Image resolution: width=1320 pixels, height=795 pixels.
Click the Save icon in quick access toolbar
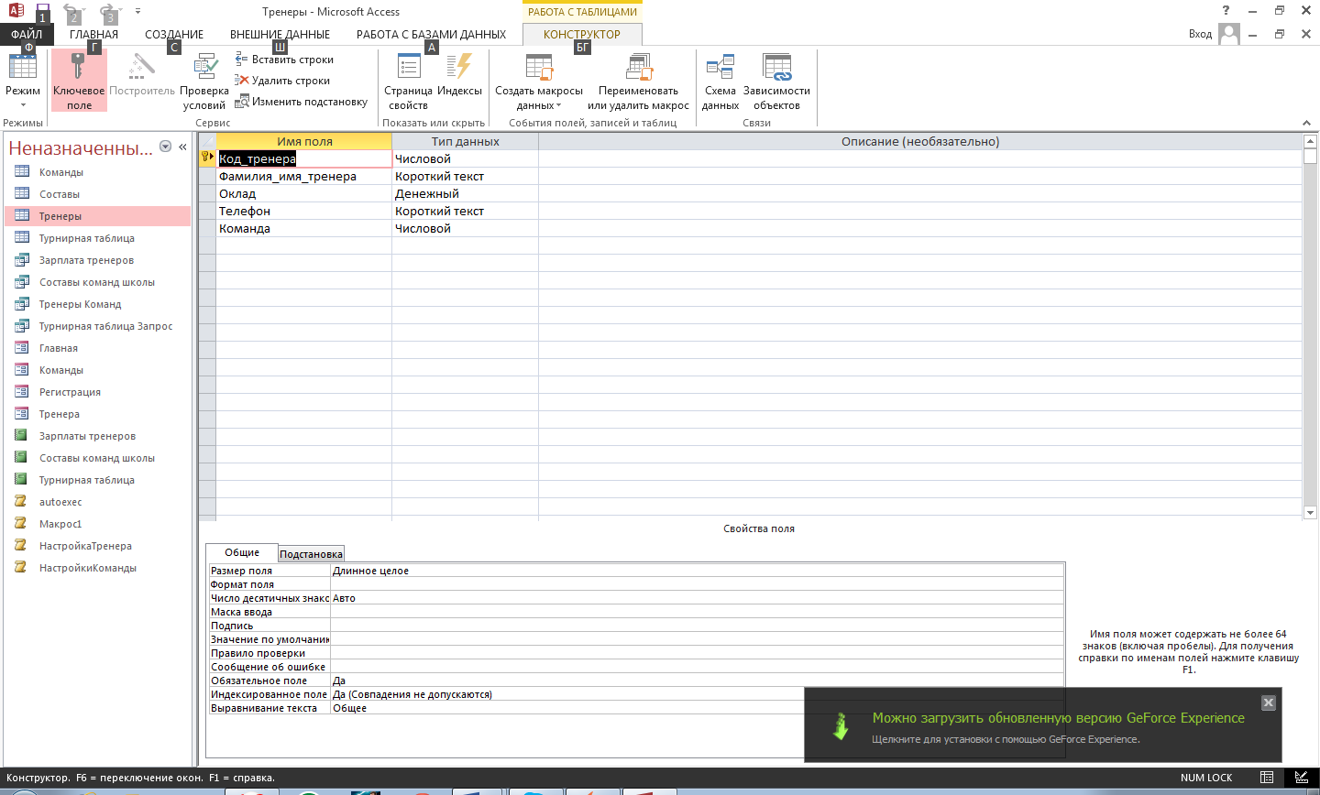click(x=42, y=12)
